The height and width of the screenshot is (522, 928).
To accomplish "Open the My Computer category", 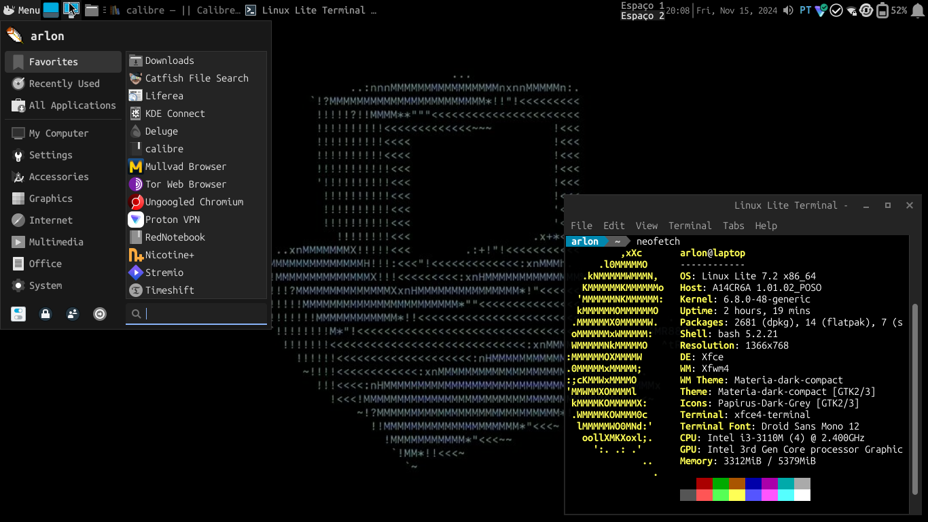I will (x=63, y=133).
